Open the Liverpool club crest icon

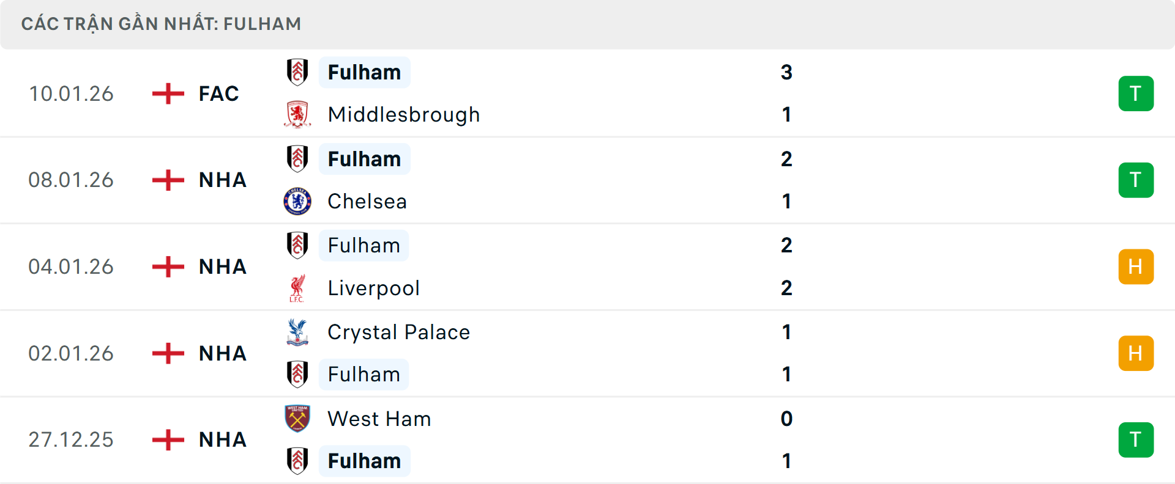pos(297,288)
